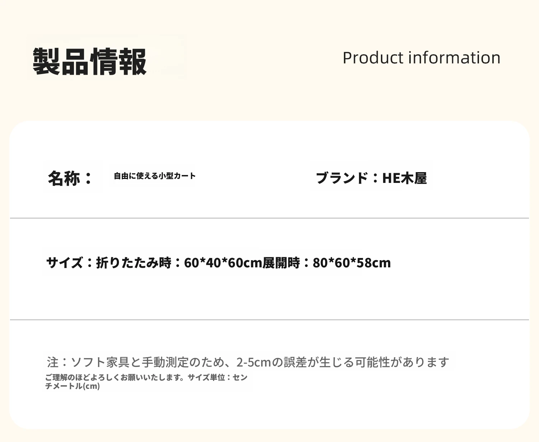
Task: Click the word 'information' in the header
Action: tap(455, 57)
